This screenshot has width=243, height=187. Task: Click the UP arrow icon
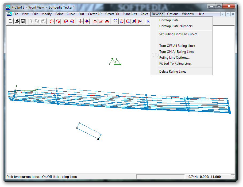[x=134, y=21]
